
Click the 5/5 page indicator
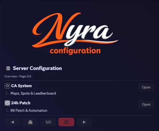click(48, 122)
